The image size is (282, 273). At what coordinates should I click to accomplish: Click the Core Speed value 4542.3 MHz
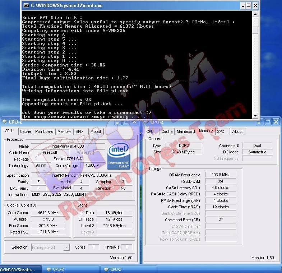click(48, 213)
